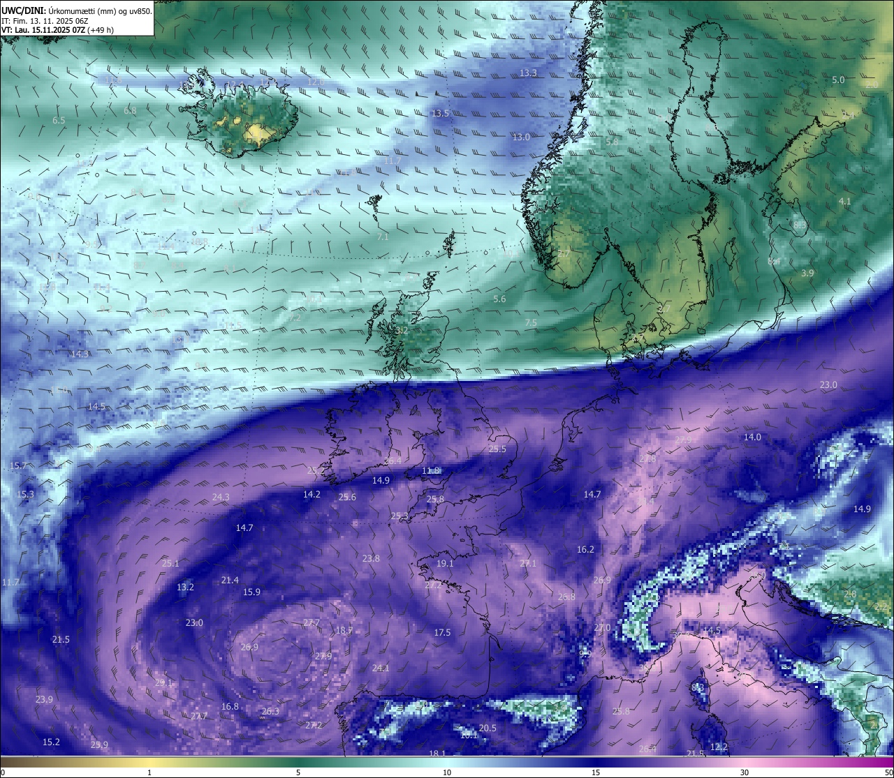Click the map value "15.9"
Image resolution: width=894 pixels, height=778 pixels.
coord(251,592)
